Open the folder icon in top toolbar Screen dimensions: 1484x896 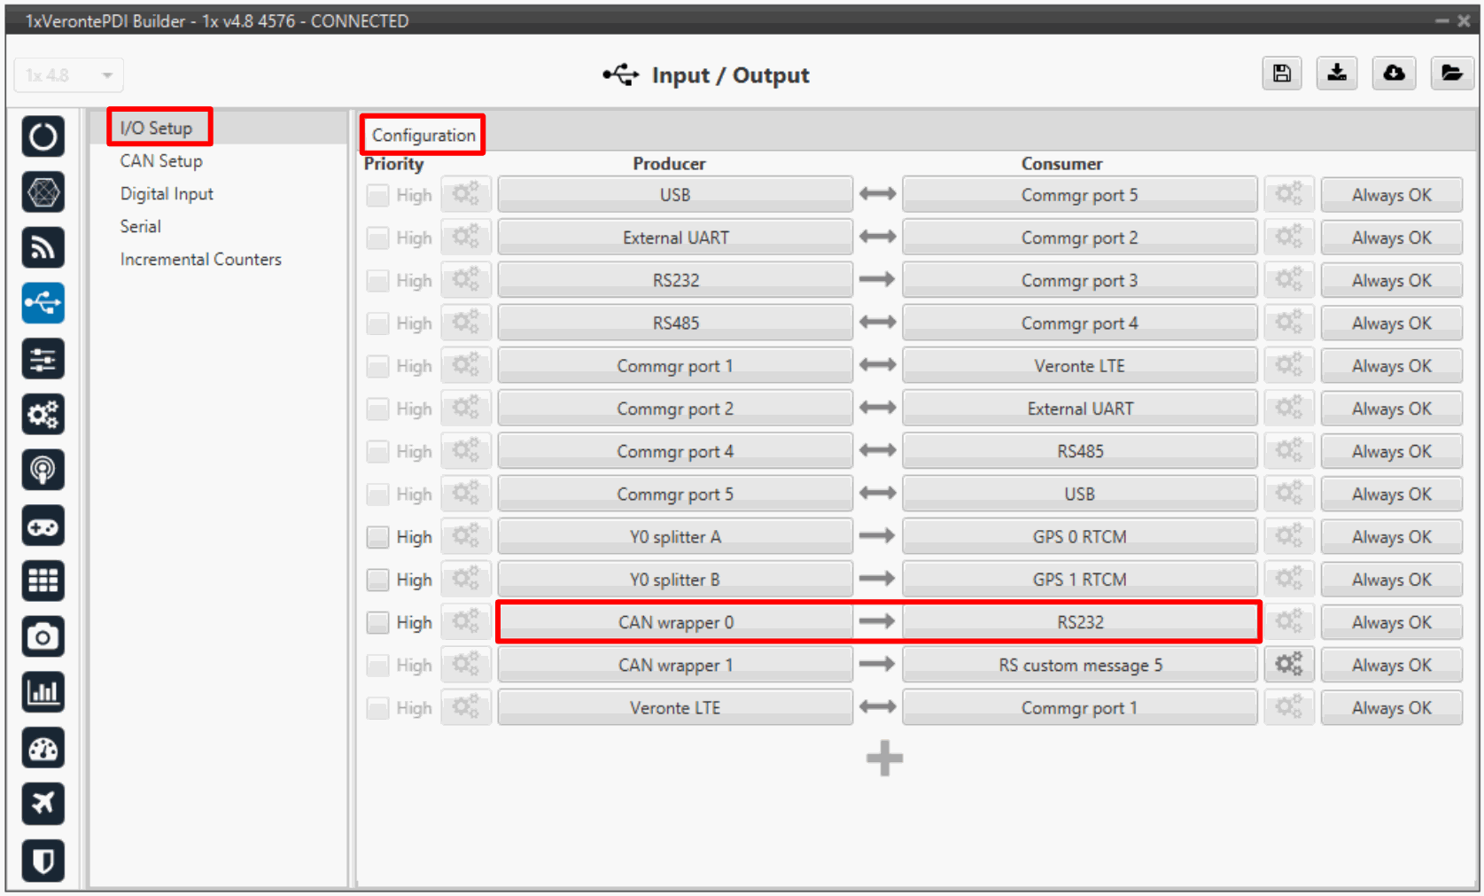point(1450,74)
